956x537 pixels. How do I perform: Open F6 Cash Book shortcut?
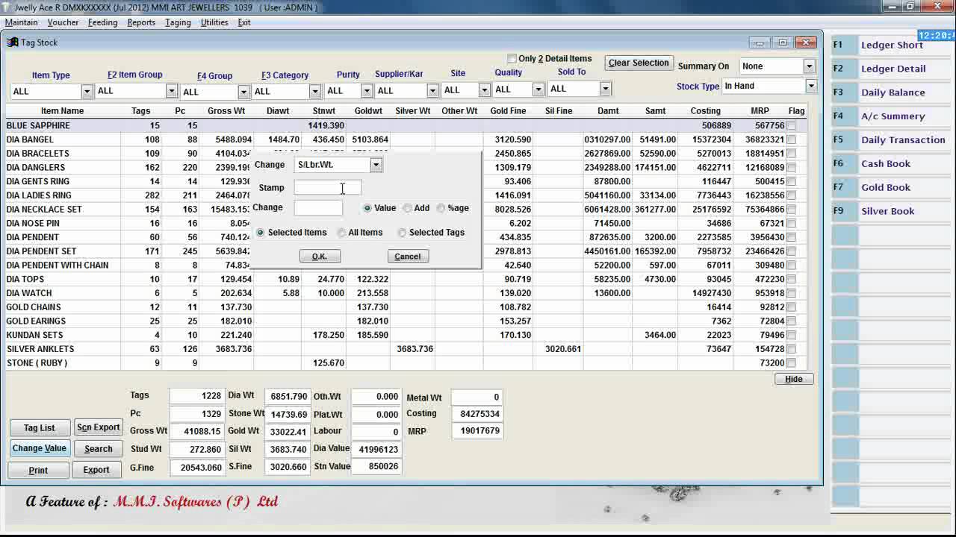tap(893, 164)
